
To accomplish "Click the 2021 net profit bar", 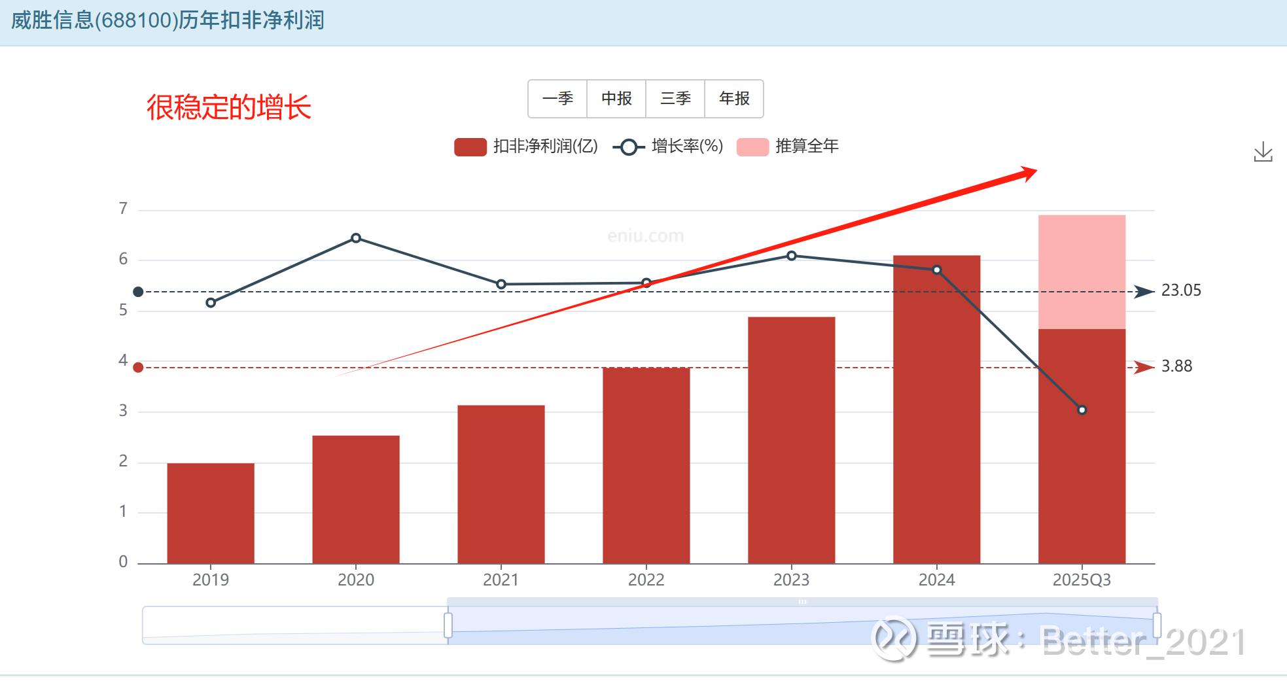I will (x=501, y=485).
